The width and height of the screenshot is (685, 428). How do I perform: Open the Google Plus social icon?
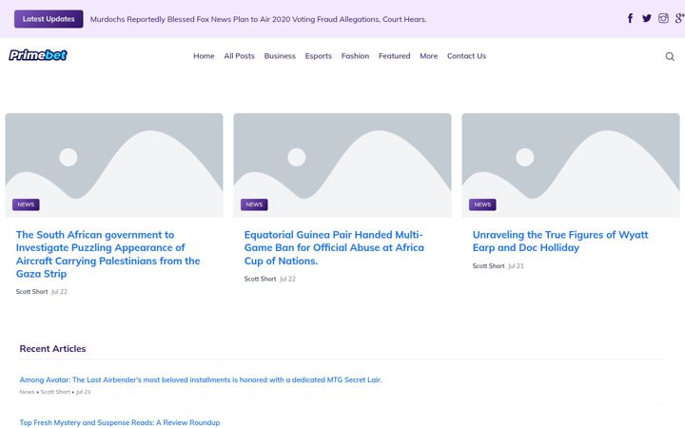click(679, 18)
